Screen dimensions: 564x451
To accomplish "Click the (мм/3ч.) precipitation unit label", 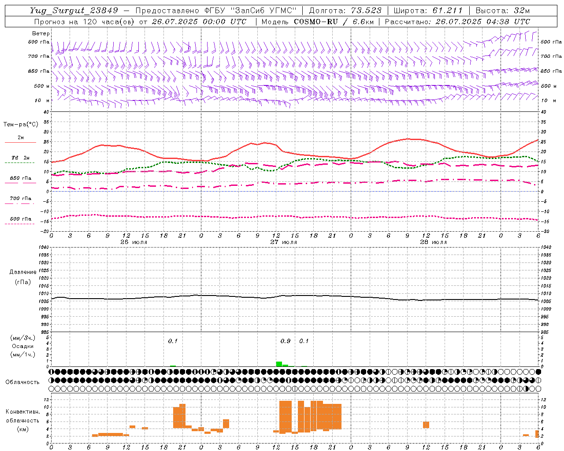I will (x=23, y=338).
